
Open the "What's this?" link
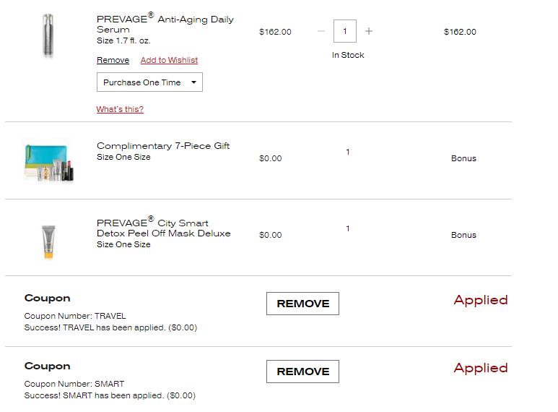tap(120, 109)
